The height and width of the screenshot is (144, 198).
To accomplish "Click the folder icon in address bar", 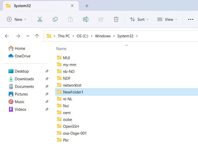I will pos(49,36).
